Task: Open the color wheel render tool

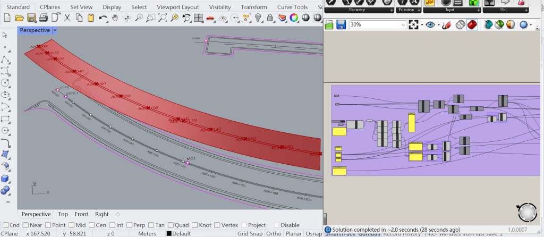Action: pyautogui.click(x=293, y=18)
